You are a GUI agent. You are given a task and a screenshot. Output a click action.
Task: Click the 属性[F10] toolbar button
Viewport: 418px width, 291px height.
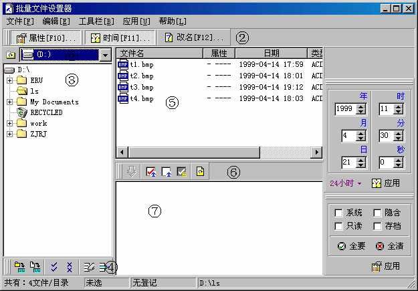click(45, 37)
